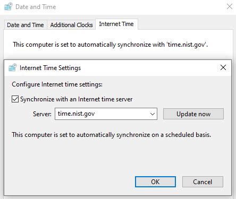The image size is (236, 199).
Task: Click the time.nist.gov server field
Action: click(106, 114)
